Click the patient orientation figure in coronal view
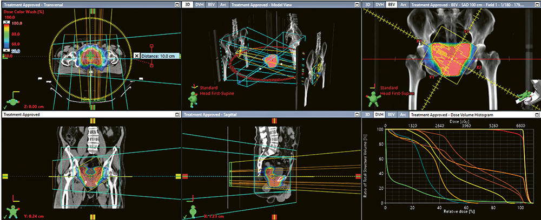This screenshot has height=220, width=541. coord(11,210)
